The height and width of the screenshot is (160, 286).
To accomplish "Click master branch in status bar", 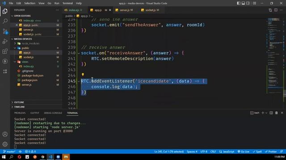I will (9, 152).
